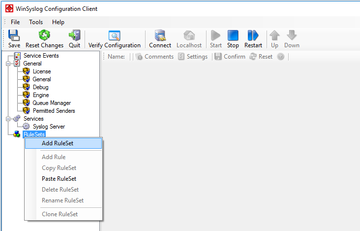Open the File menu
360x231 pixels.
(15, 22)
